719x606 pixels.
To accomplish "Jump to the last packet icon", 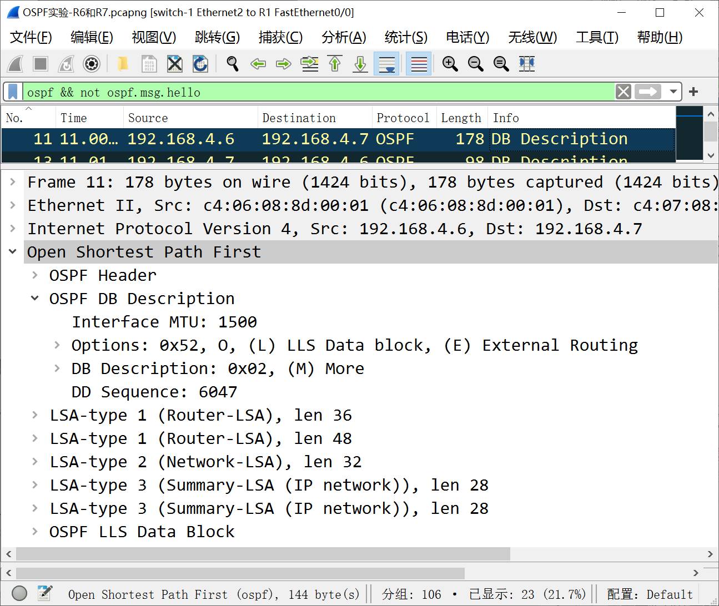I will [360, 64].
